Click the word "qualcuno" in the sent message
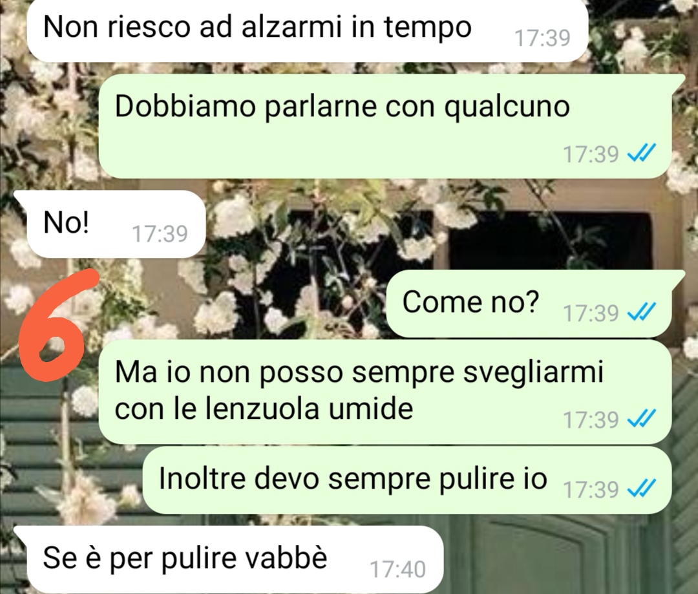Screen dimensions: 698x594 coord(507,108)
